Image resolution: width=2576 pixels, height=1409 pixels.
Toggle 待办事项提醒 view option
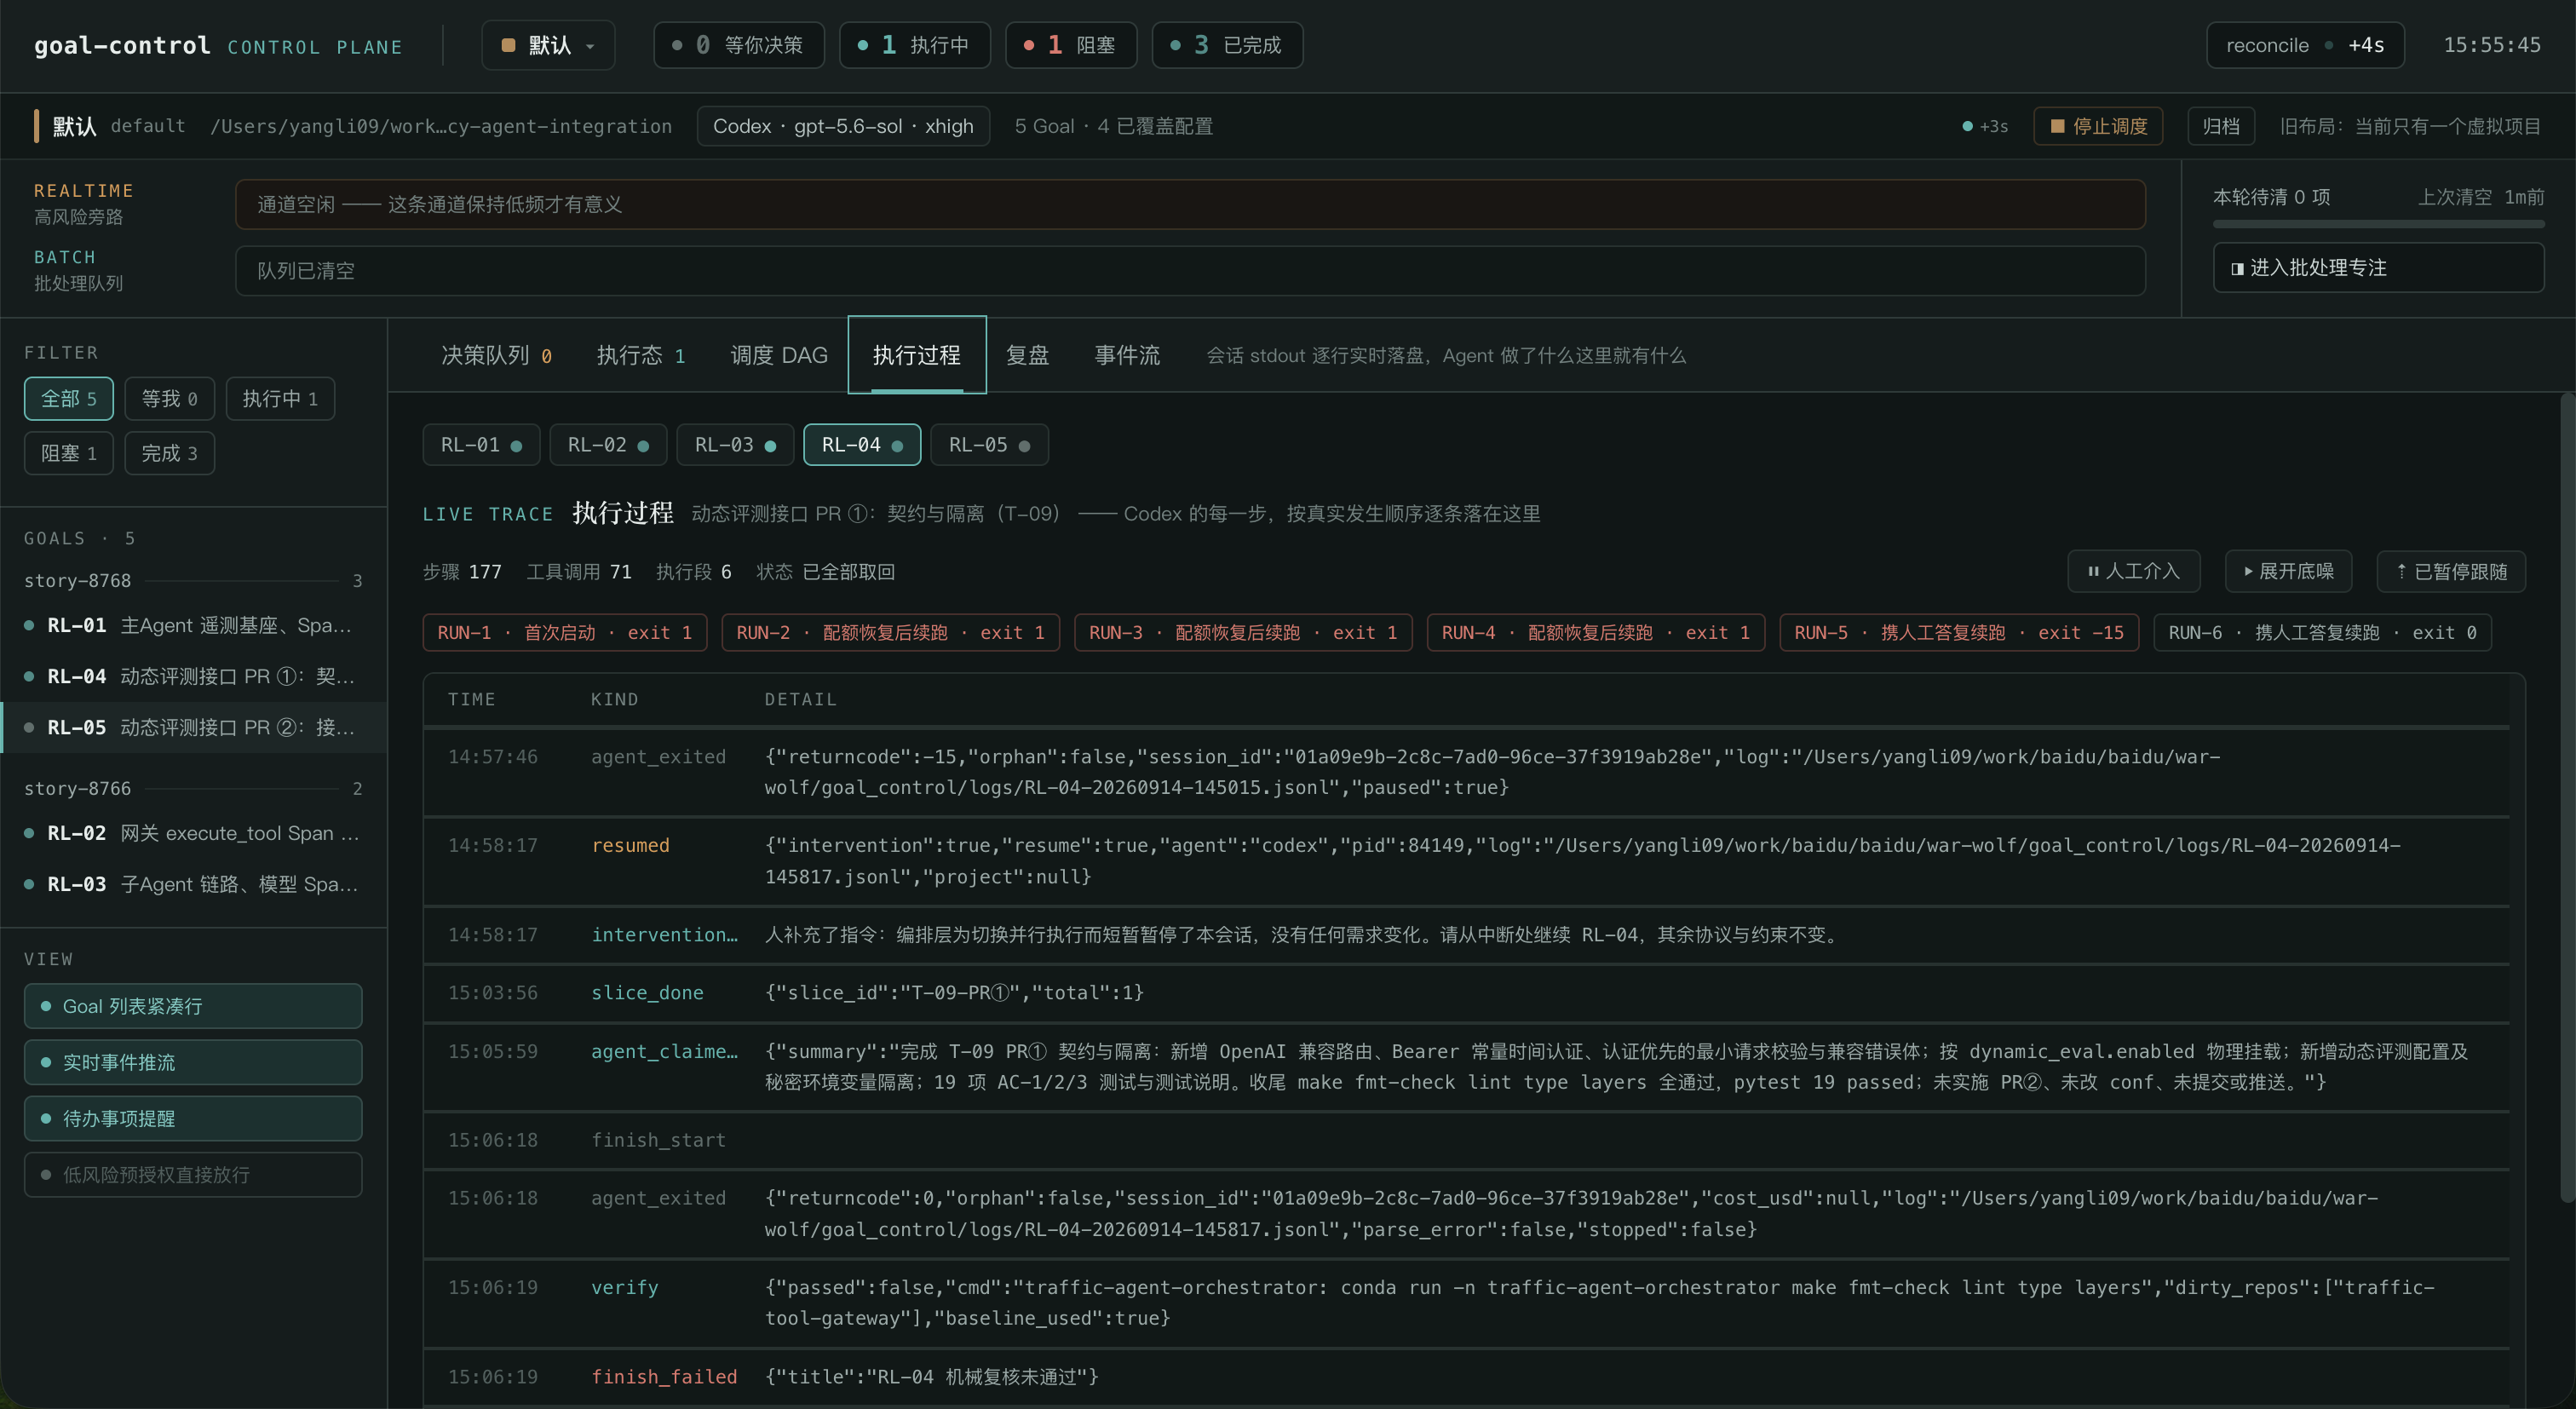tap(193, 1118)
